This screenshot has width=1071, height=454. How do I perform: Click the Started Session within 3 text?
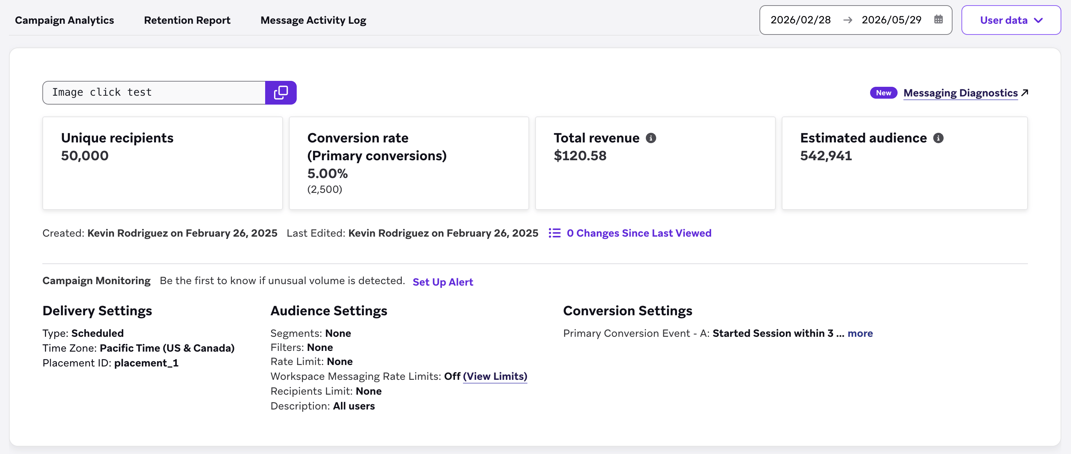pos(773,333)
